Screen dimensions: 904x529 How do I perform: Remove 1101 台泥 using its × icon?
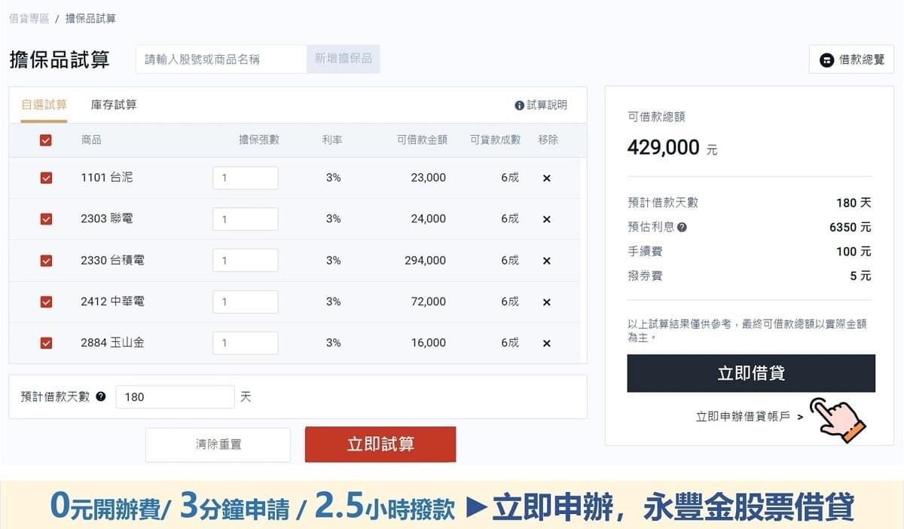546,178
